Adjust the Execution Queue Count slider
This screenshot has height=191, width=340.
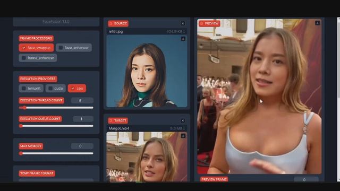tap(56, 126)
